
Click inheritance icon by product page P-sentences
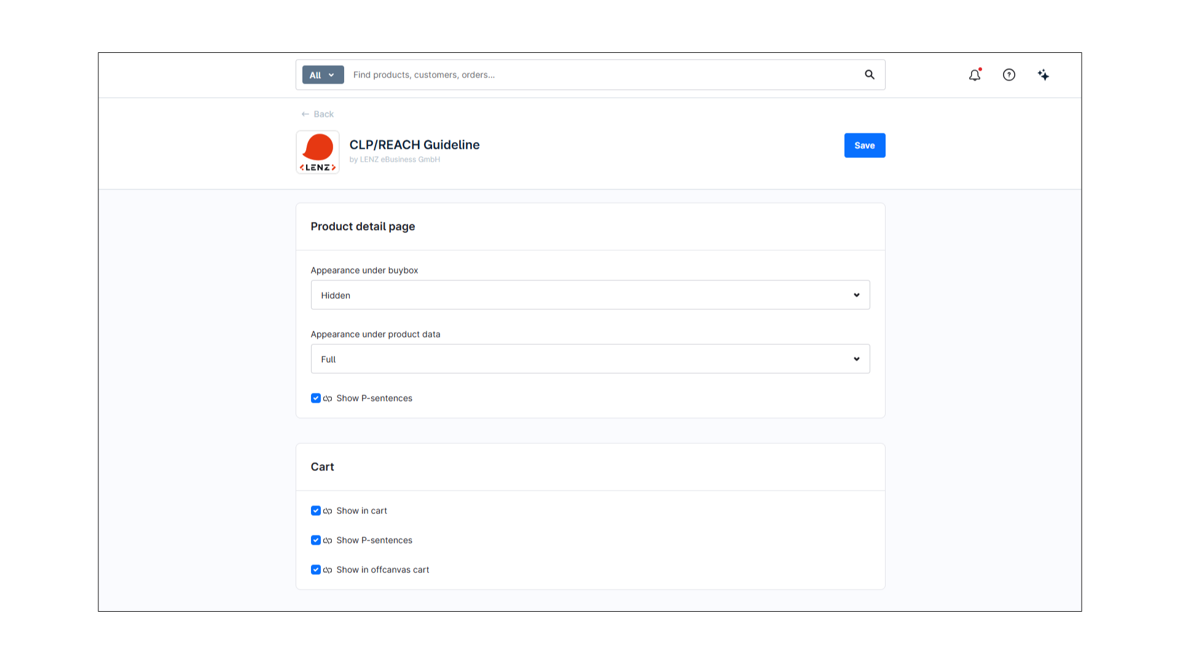[x=328, y=398]
